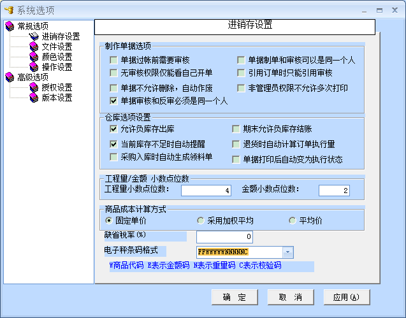Select 平均价 radio button

(x=293, y=220)
